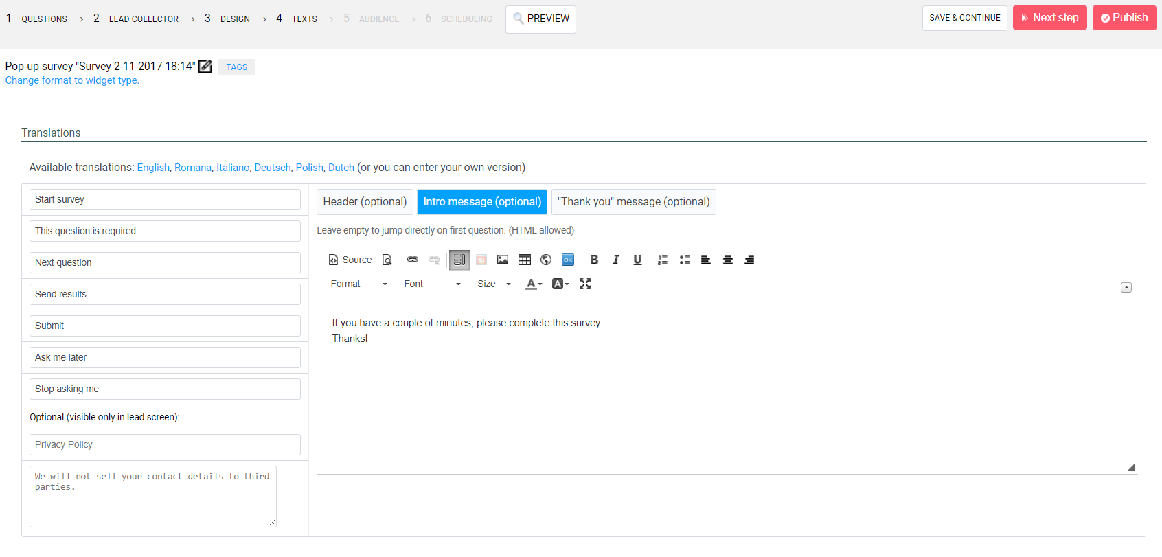Open the Size dropdown

[494, 284]
